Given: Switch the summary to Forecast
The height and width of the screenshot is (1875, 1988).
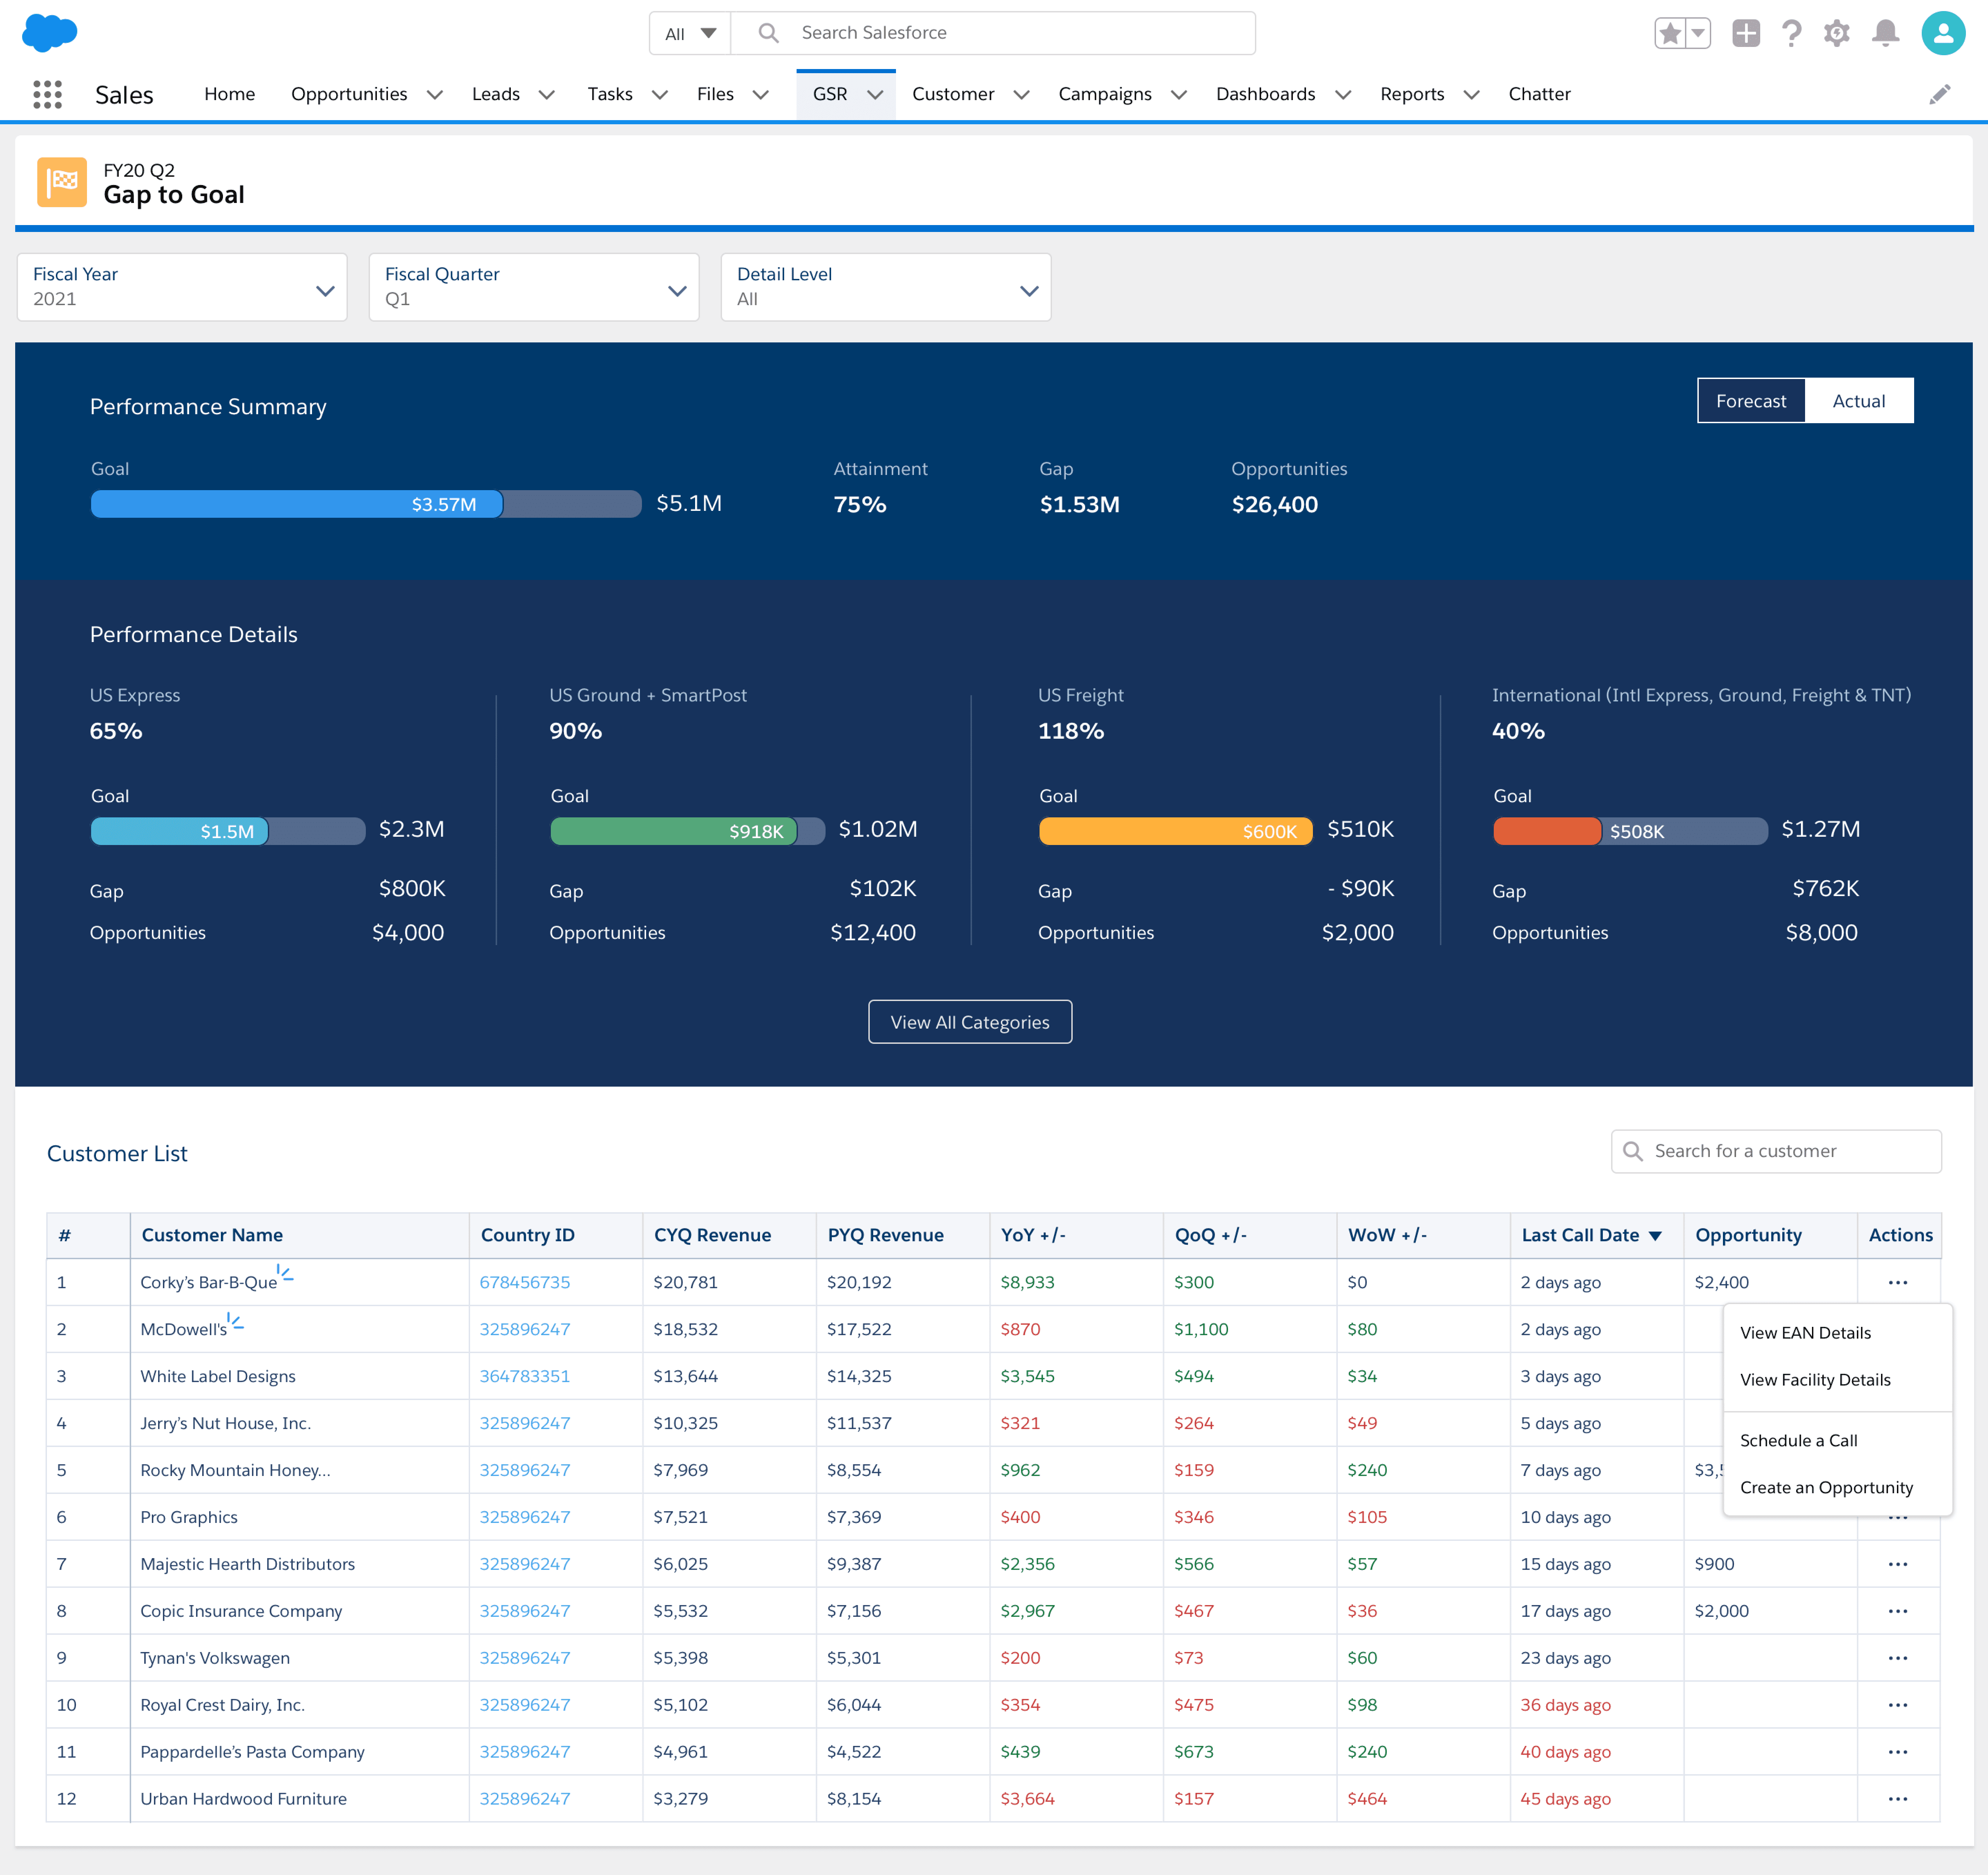Looking at the screenshot, I should click(1751, 401).
